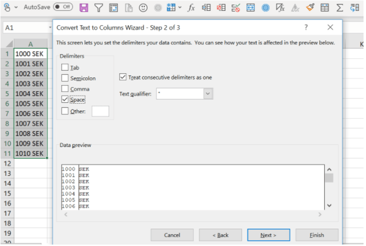The width and height of the screenshot is (366, 246).
Task: Toggle the AutoSave switch
Action: (x=63, y=7)
